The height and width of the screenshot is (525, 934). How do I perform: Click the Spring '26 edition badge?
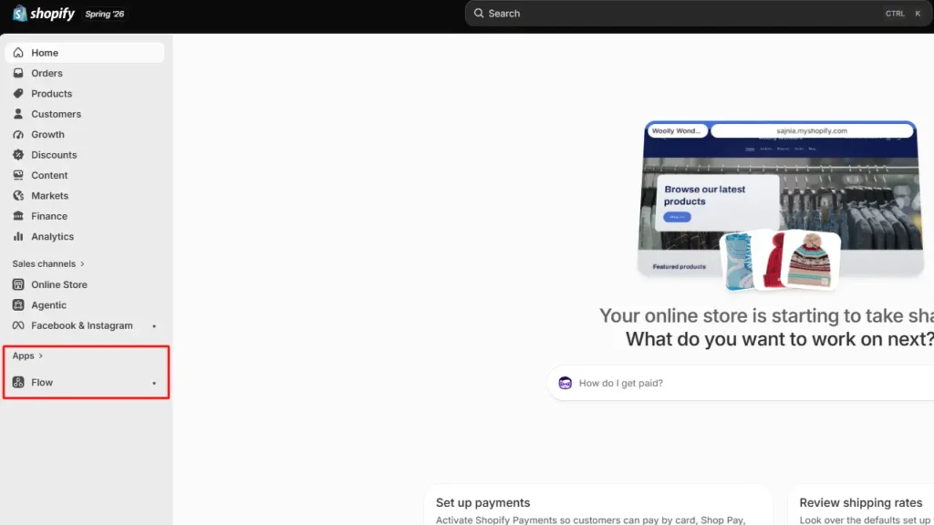[104, 14]
